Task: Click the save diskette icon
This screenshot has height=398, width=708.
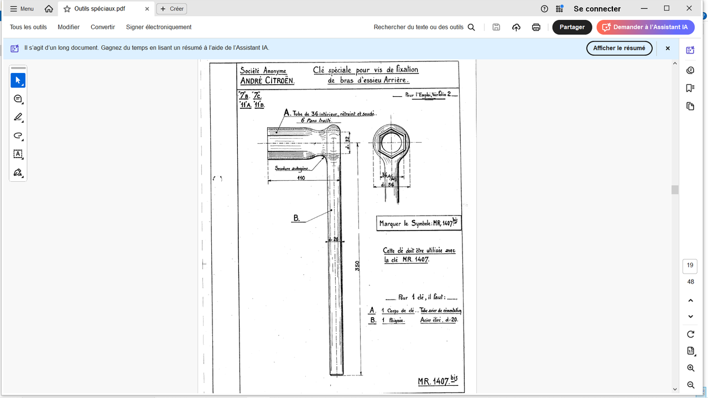Action: pyautogui.click(x=496, y=27)
